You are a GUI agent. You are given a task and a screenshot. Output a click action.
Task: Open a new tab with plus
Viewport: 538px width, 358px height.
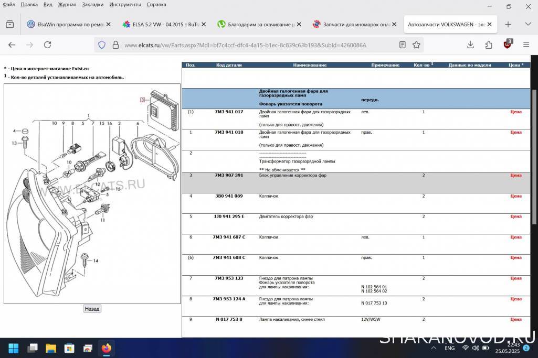click(x=508, y=24)
